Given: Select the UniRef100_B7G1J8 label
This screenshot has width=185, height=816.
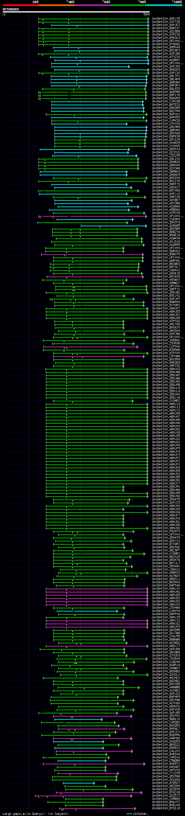Looking at the screenshot, I should click(x=166, y=808).
